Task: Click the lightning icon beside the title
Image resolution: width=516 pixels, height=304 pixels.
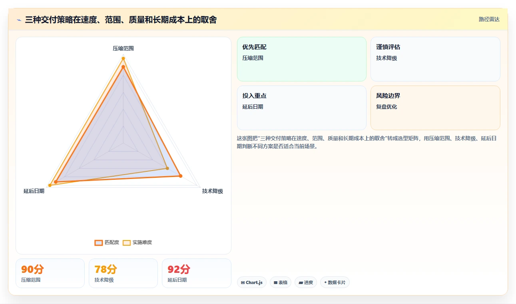Action: 19,20
